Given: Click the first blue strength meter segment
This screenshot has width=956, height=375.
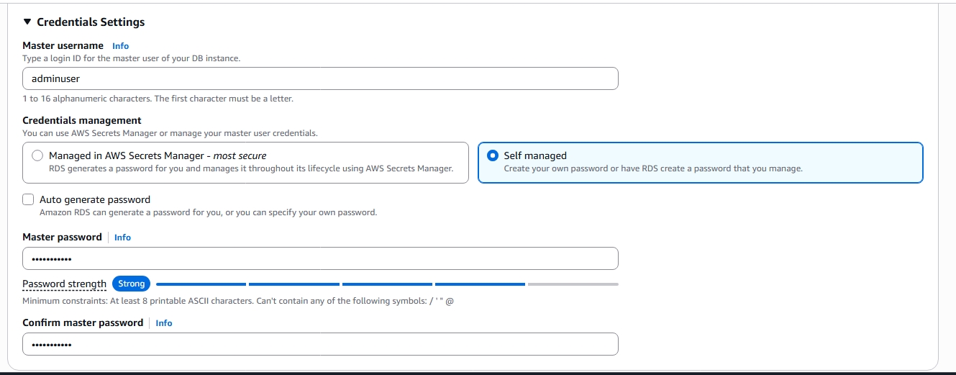Looking at the screenshot, I should (201, 284).
